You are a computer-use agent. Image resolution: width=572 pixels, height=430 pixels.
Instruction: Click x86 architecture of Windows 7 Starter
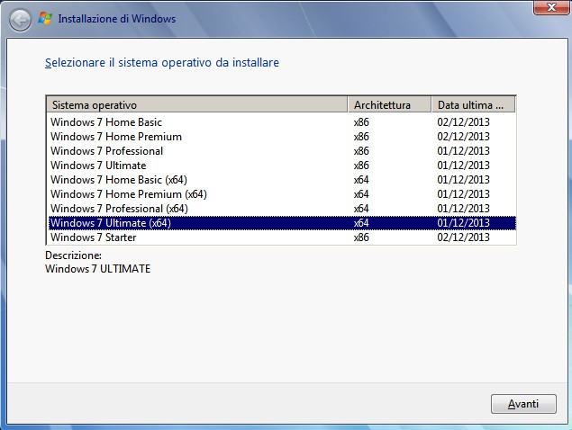point(361,237)
